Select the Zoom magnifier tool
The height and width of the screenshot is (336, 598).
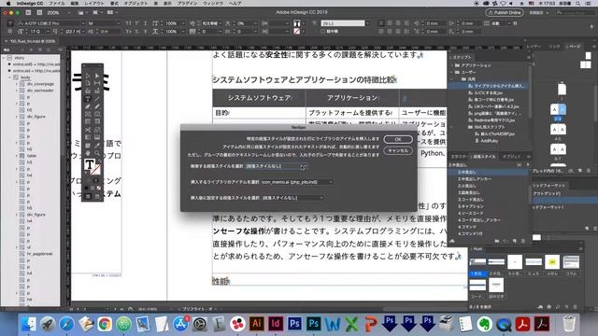[97, 153]
